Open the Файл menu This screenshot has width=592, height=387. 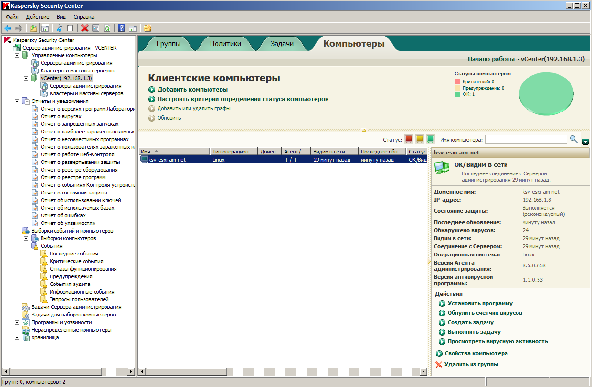click(12, 17)
